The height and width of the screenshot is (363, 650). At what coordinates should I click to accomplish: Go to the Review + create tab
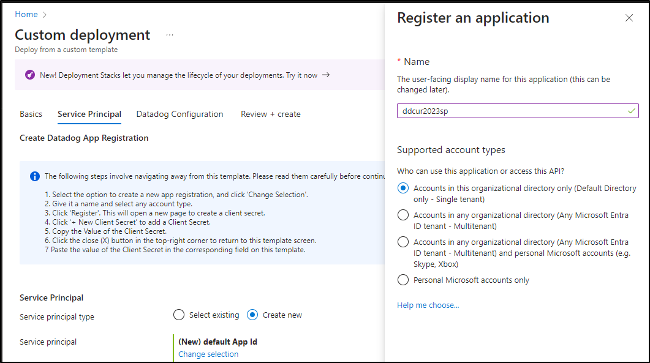pos(271,114)
